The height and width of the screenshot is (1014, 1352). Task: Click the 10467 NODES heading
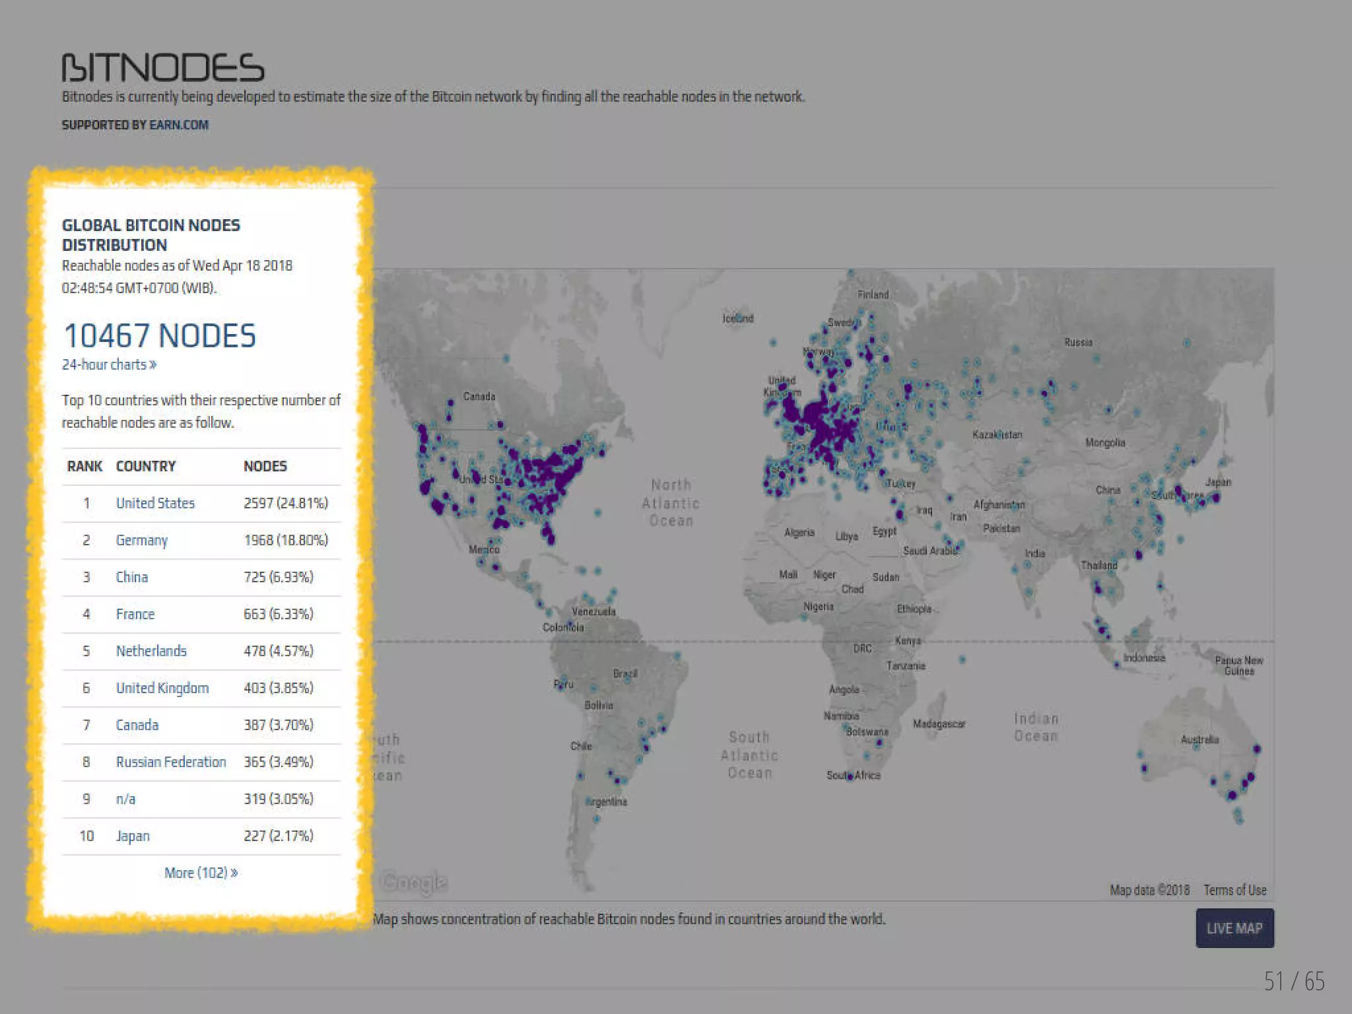pos(159,335)
